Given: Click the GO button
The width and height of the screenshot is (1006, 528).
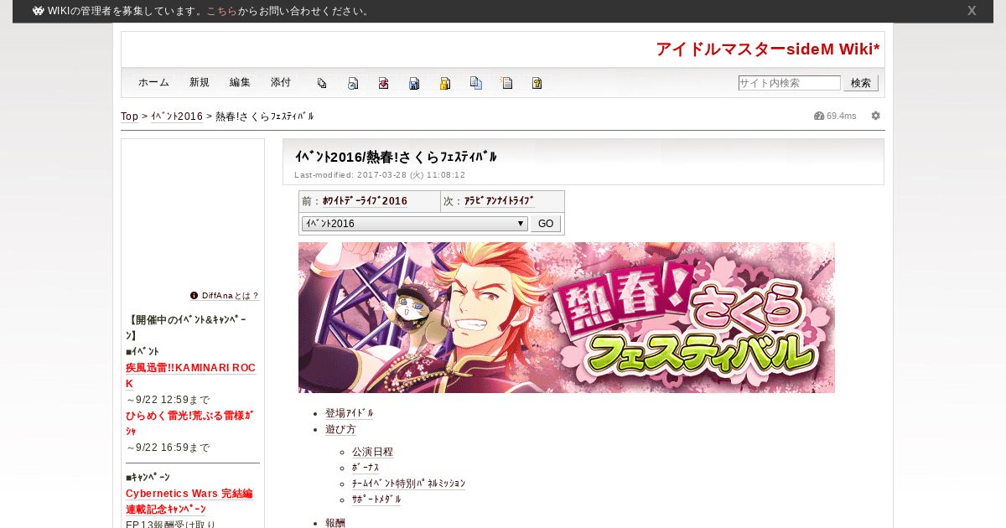Looking at the screenshot, I should (x=546, y=224).
